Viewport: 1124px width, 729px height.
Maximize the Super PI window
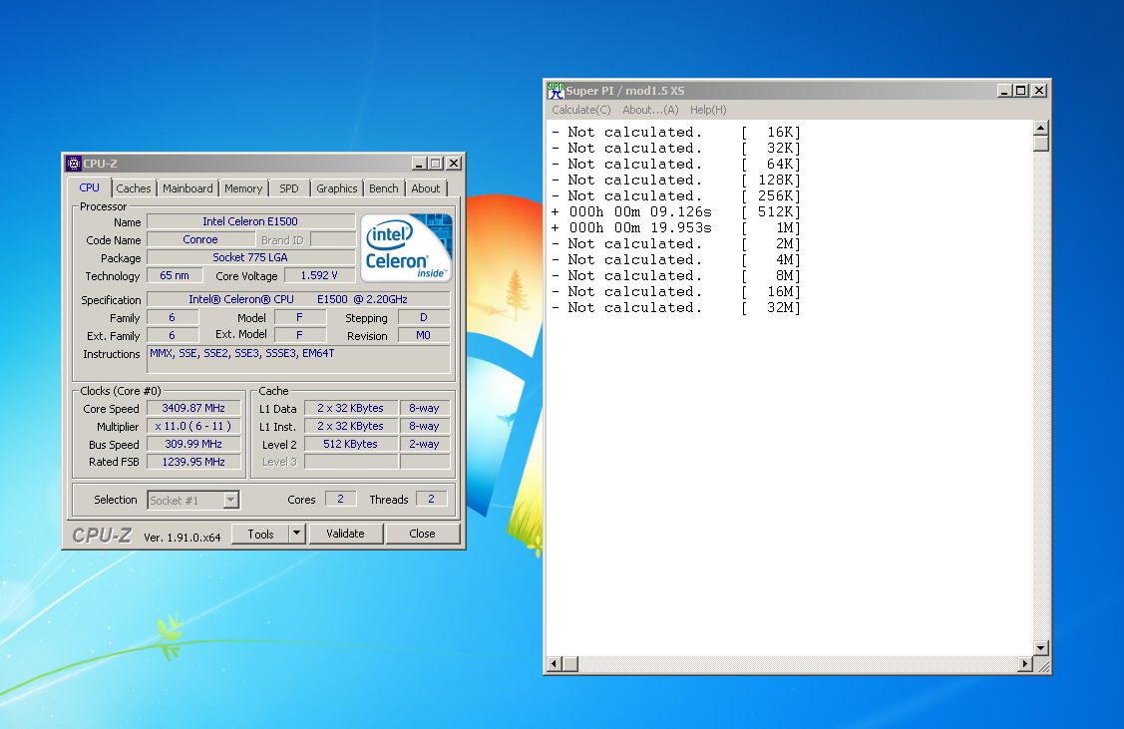click(1021, 91)
